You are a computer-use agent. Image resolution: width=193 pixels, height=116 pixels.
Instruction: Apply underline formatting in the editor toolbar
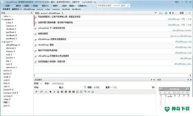pos(58,92)
